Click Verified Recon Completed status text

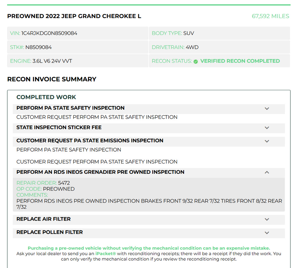(x=240, y=61)
